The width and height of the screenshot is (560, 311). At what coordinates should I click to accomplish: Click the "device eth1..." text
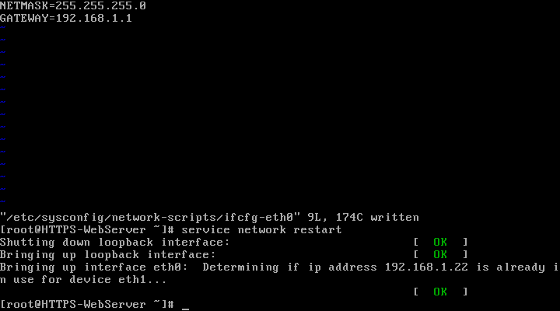(118, 280)
